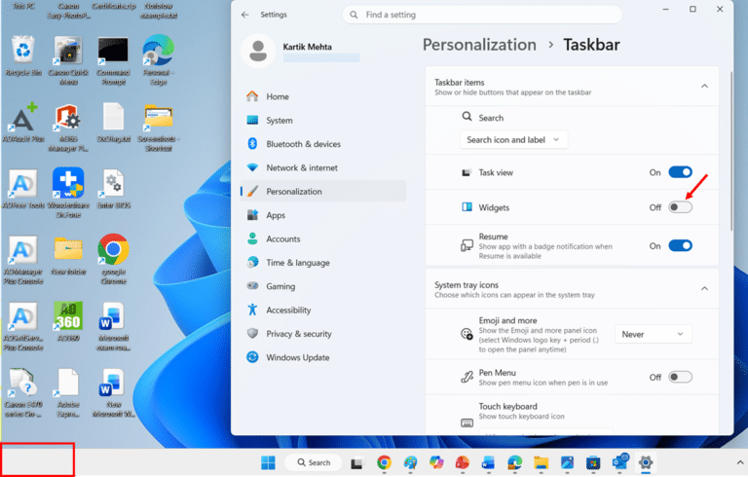This screenshot has height=477, width=748.
Task: Turn off the Task view toggle
Action: point(680,172)
